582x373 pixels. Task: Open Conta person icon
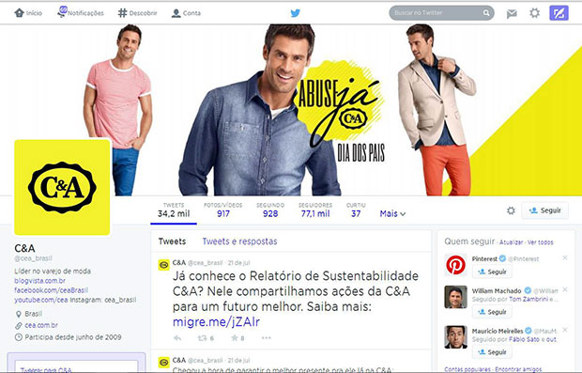click(x=176, y=13)
